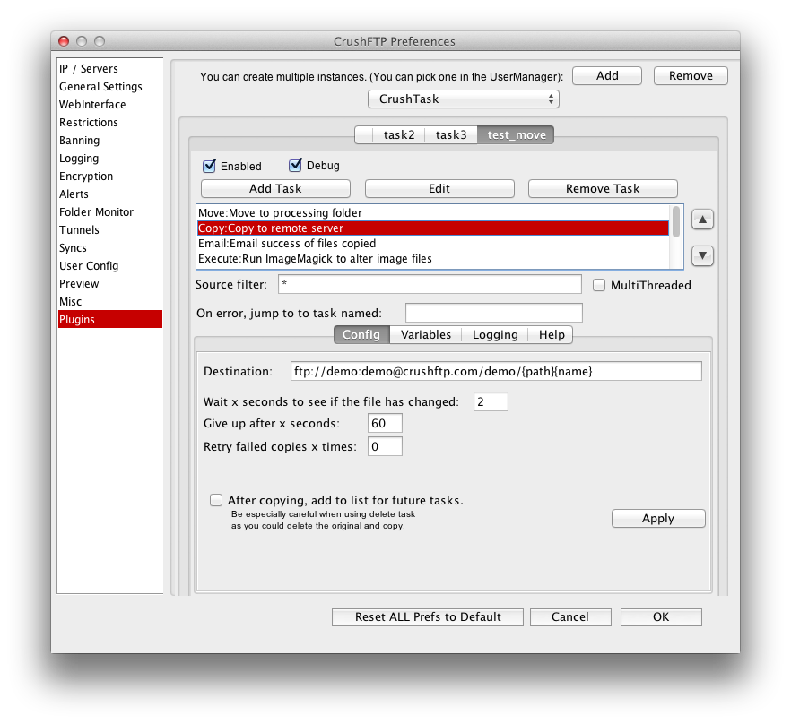
Task: Toggle the Enabled checkbox
Action: [209, 166]
